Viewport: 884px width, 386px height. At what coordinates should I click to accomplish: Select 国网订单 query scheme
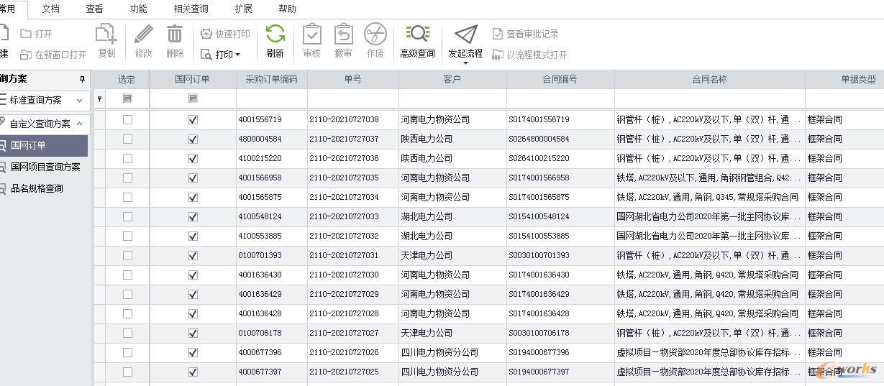[x=43, y=145]
